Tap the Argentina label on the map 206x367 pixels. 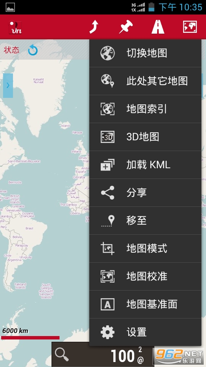(14, 260)
